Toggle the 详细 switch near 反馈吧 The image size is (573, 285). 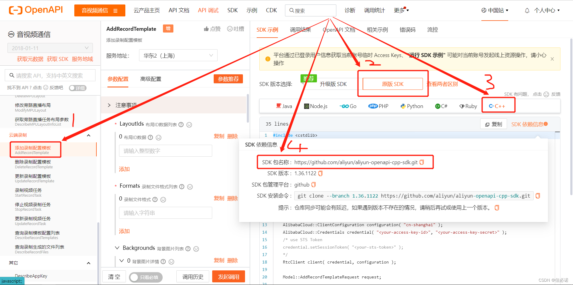[x=78, y=88]
